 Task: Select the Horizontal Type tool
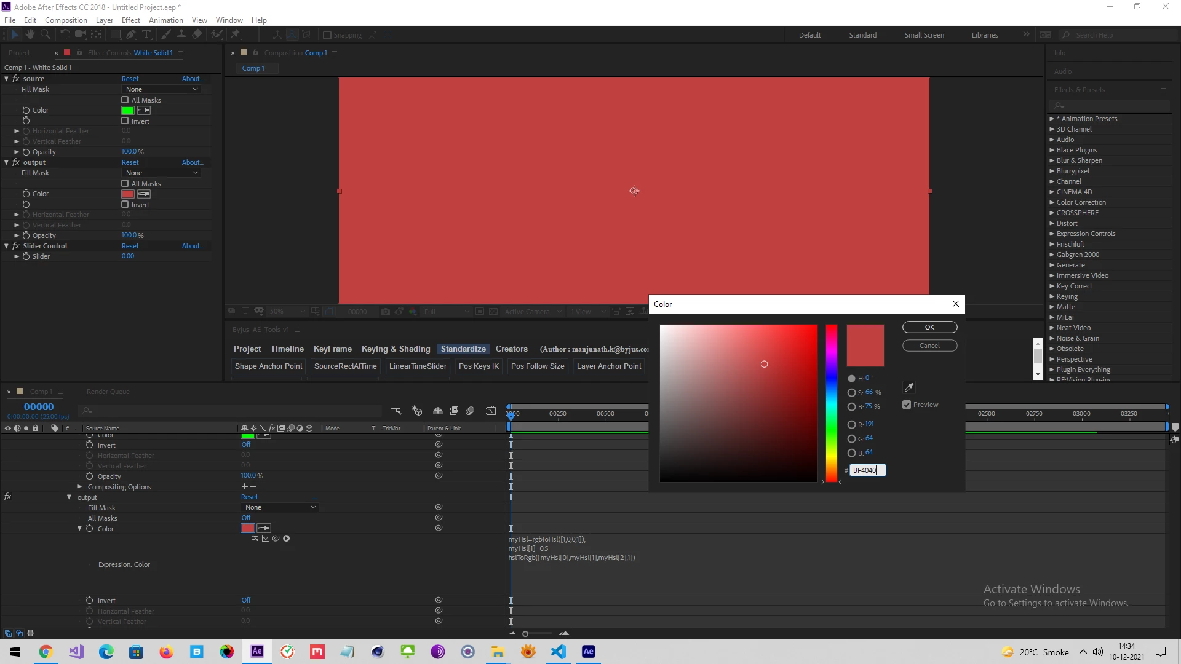pyautogui.click(x=146, y=34)
